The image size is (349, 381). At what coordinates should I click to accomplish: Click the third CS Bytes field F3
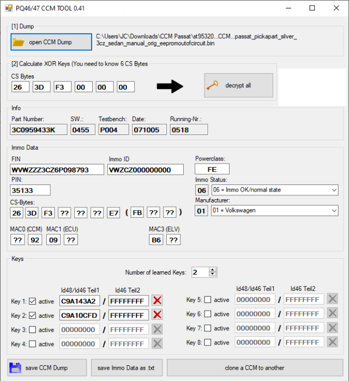click(x=62, y=87)
